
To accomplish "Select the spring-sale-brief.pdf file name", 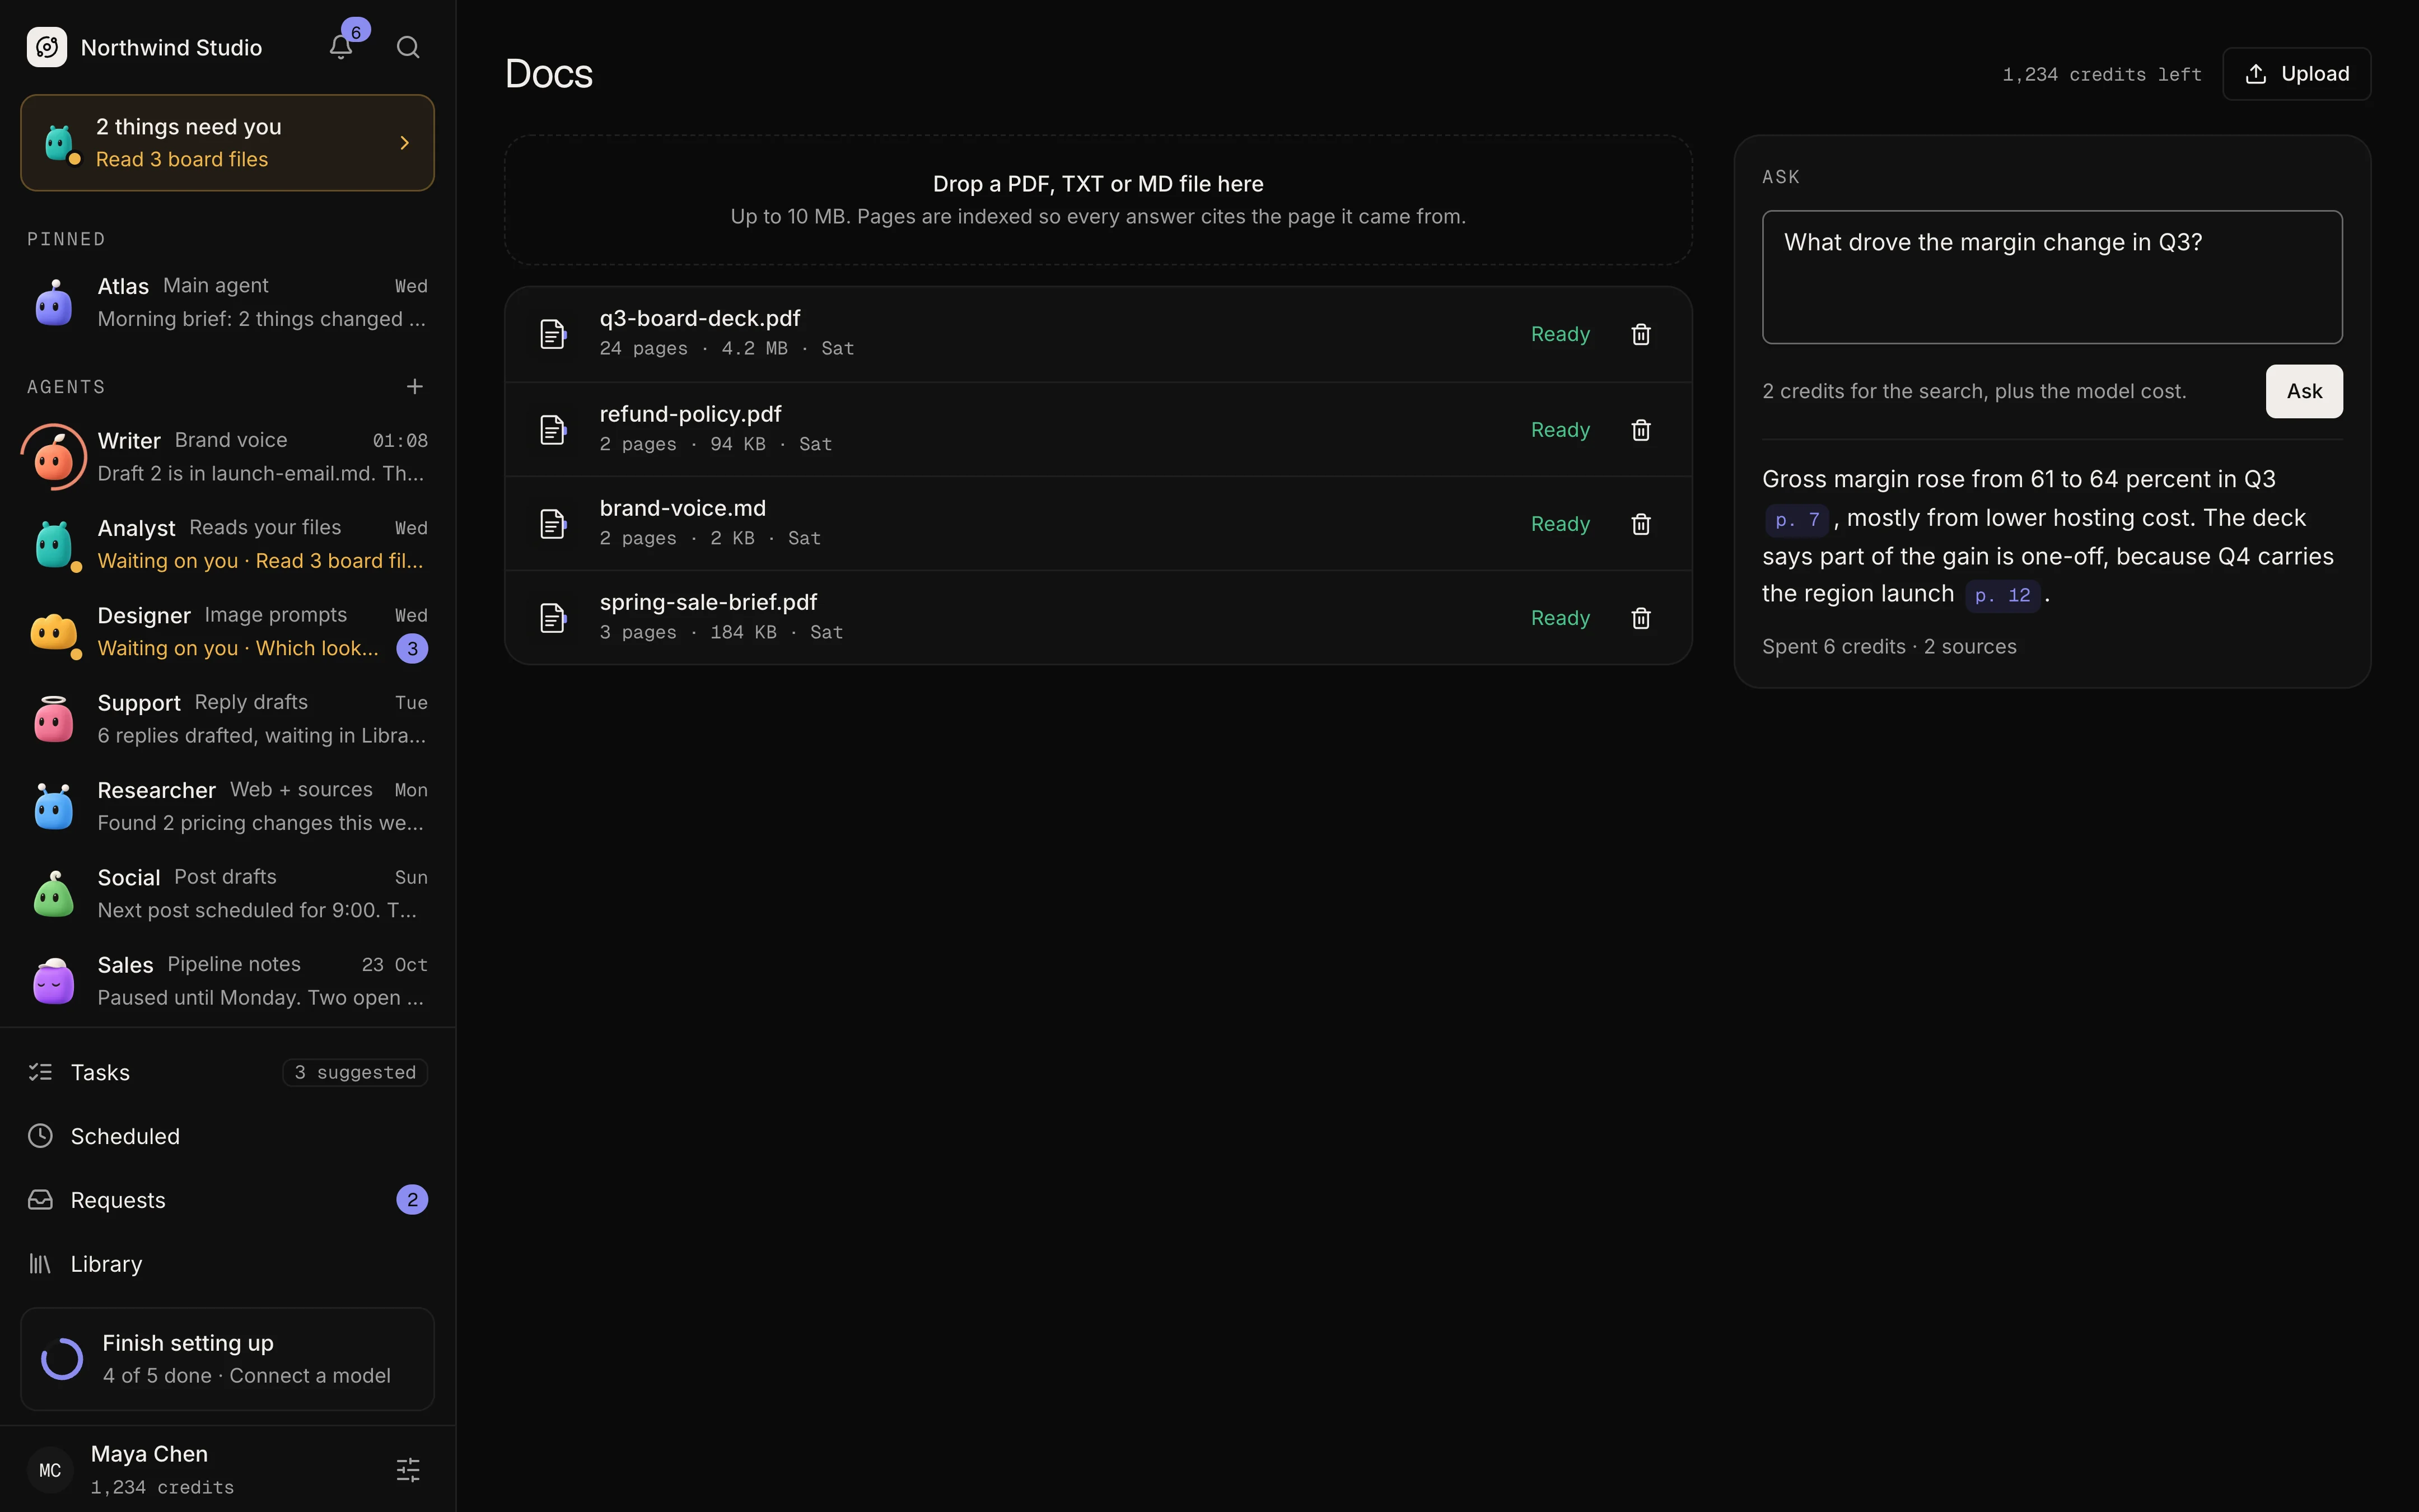I will 709,602.
